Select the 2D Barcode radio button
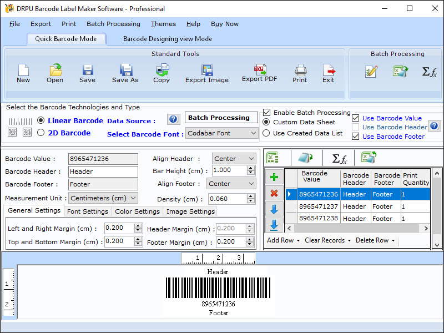The width and height of the screenshot is (444, 333). pos(41,133)
